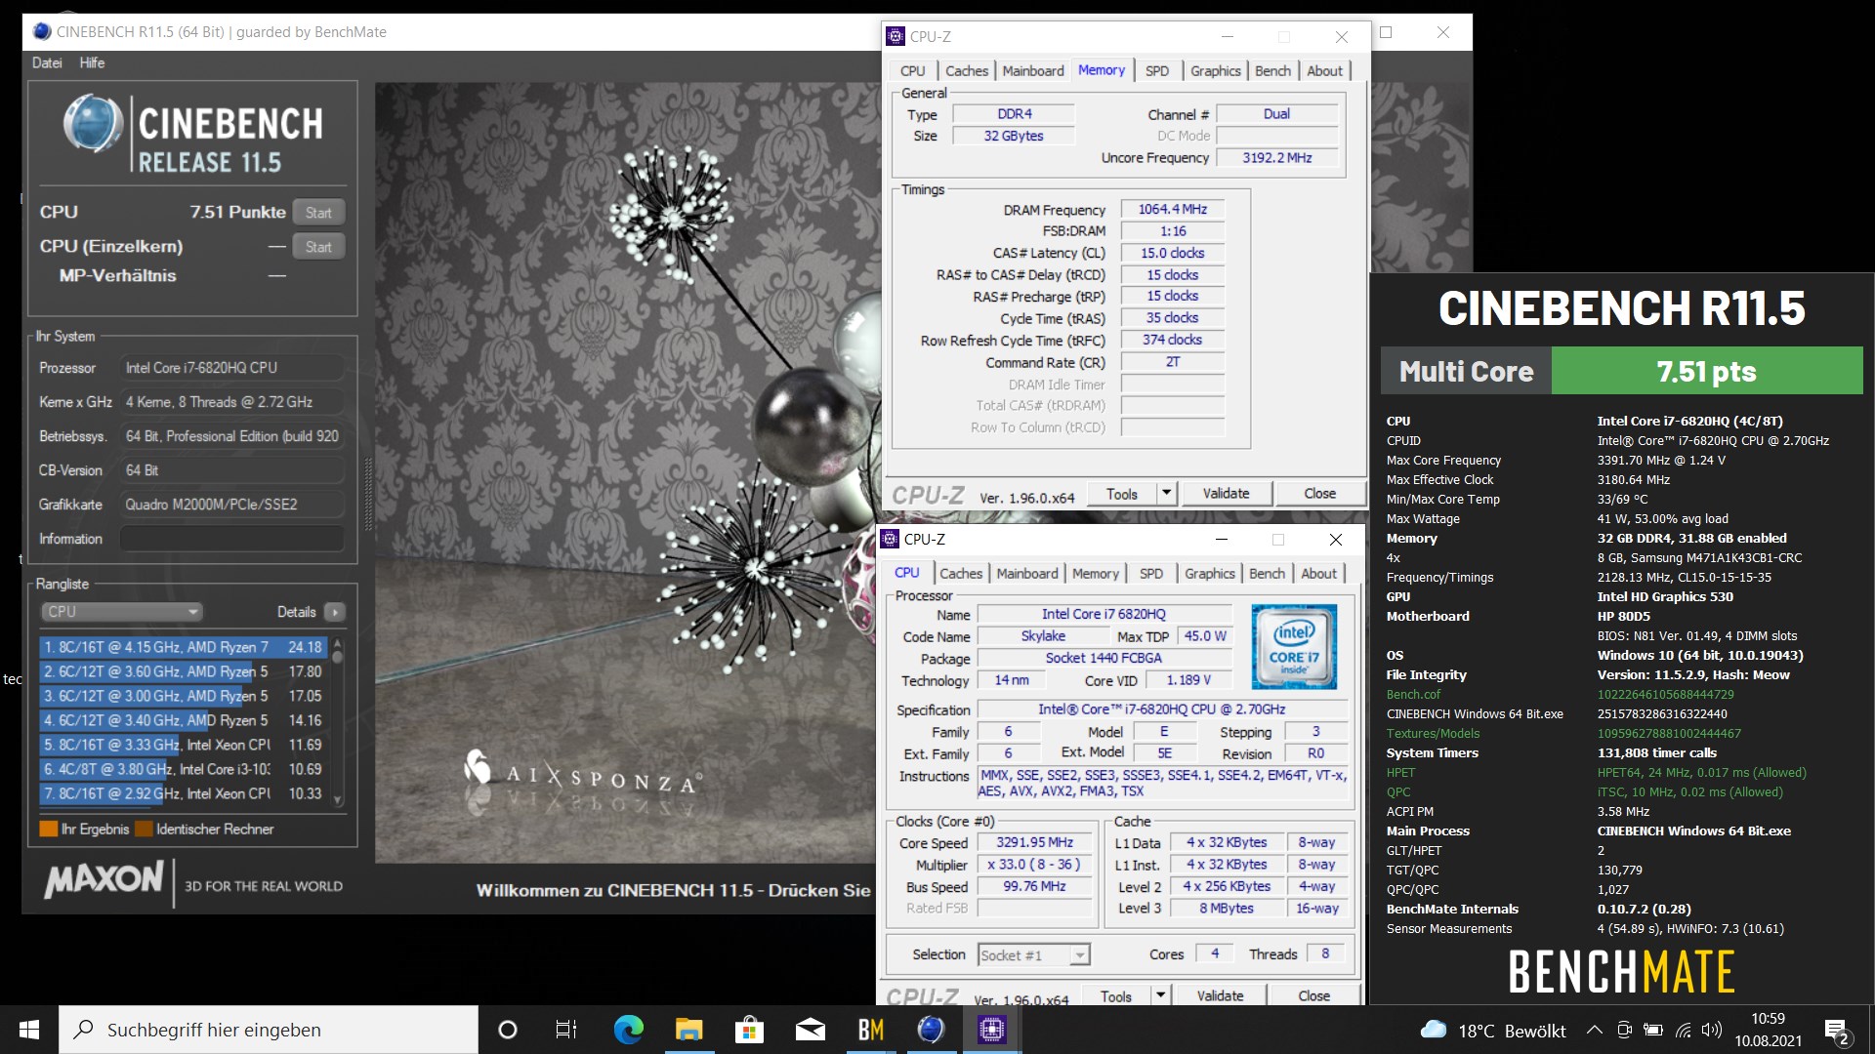Launch Microsoft Edge from taskbar
1875x1054 pixels.
(628, 1030)
